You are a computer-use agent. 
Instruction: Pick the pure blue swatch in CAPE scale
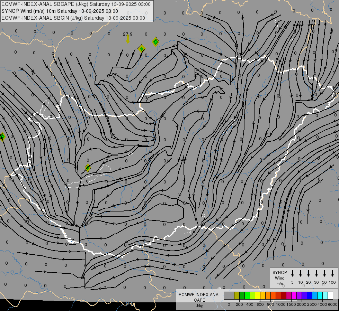310,295
